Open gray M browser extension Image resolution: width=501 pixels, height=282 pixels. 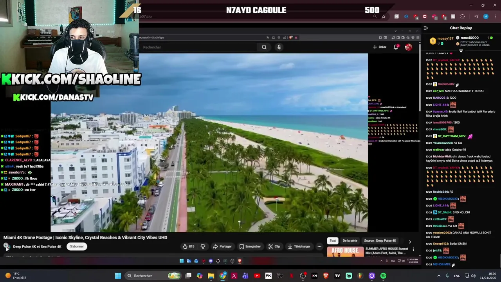click(396, 16)
